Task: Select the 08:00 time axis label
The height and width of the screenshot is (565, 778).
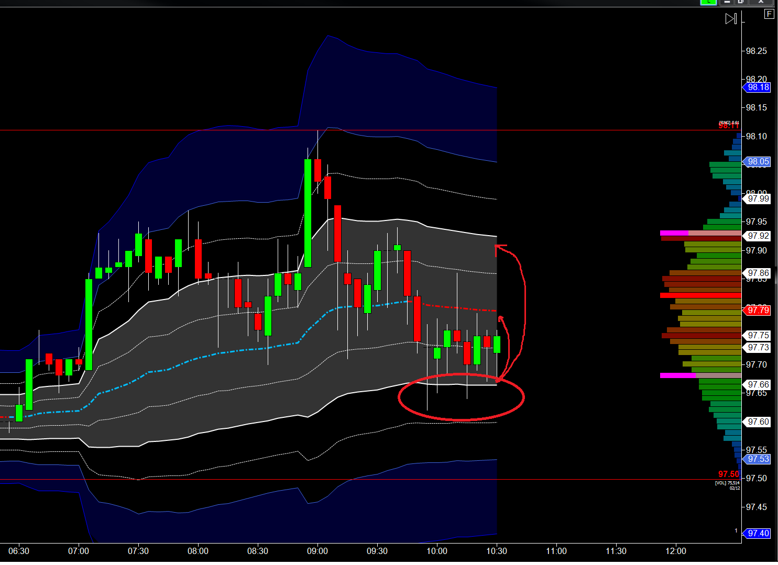Action: pos(198,551)
